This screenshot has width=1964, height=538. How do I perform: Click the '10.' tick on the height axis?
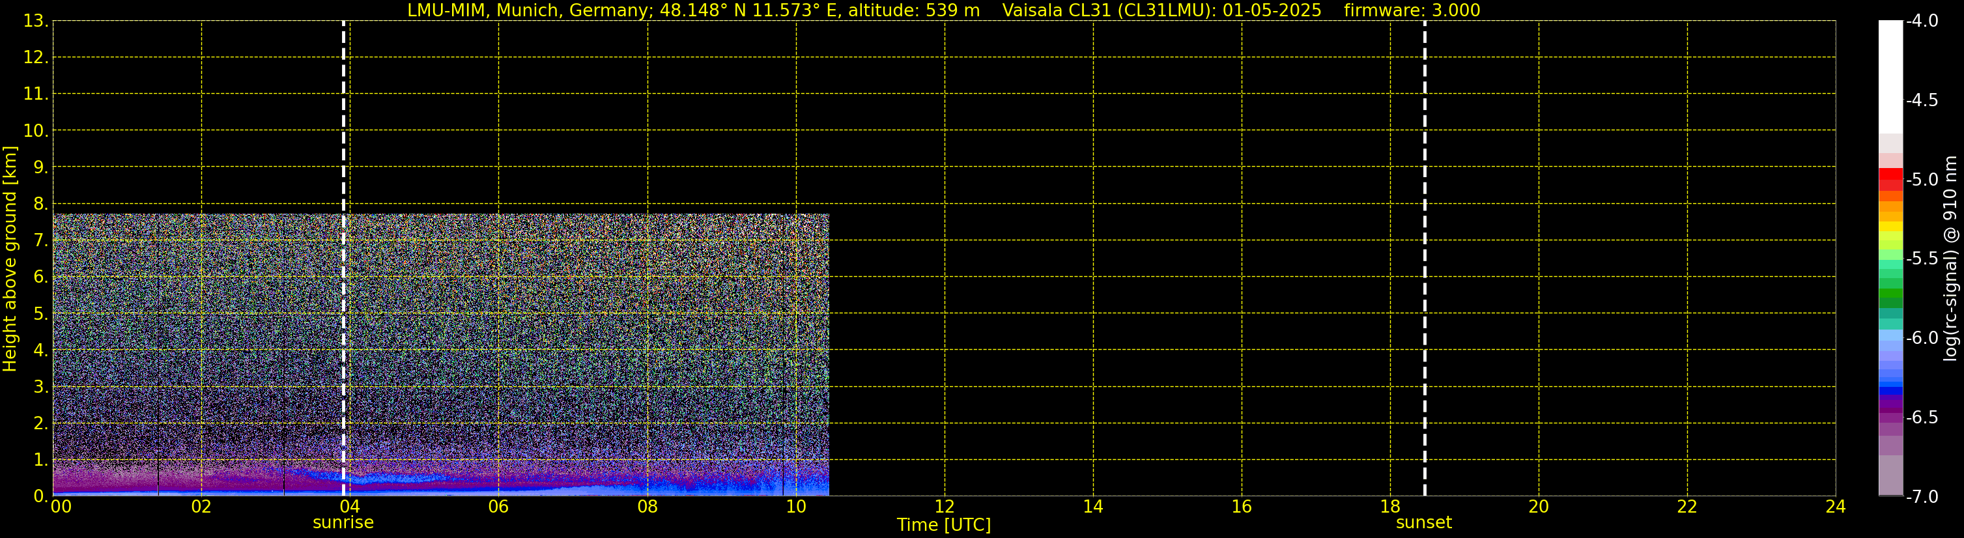point(36,131)
